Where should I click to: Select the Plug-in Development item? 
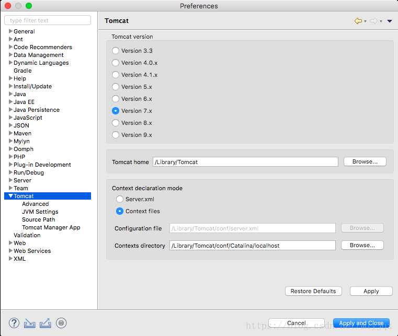pyautogui.click(x=42, y=165)
